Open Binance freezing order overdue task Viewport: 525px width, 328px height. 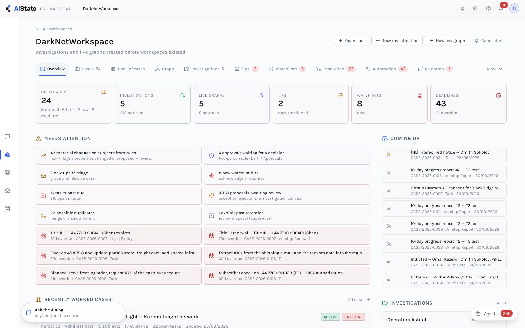point(119,276)
